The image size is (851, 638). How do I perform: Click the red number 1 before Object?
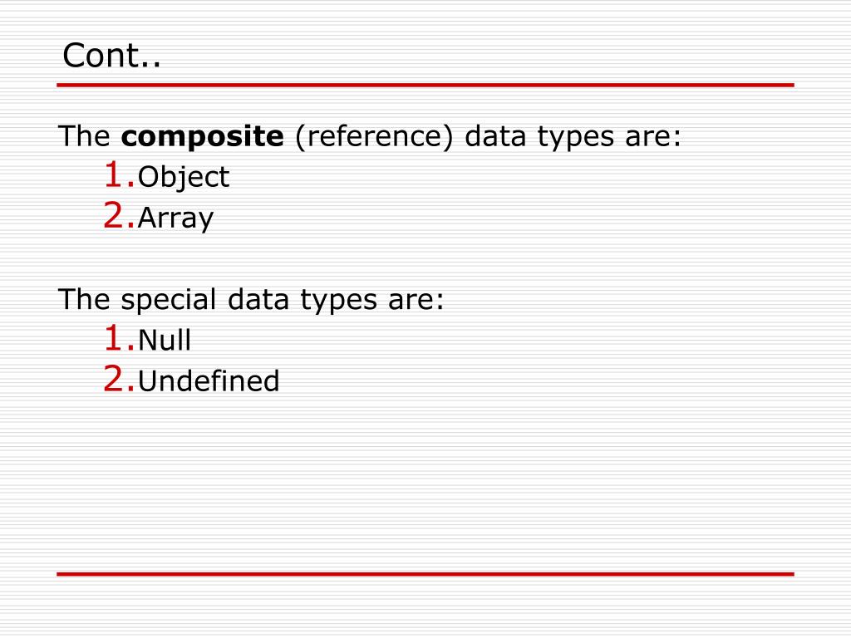tap(116, 175)
